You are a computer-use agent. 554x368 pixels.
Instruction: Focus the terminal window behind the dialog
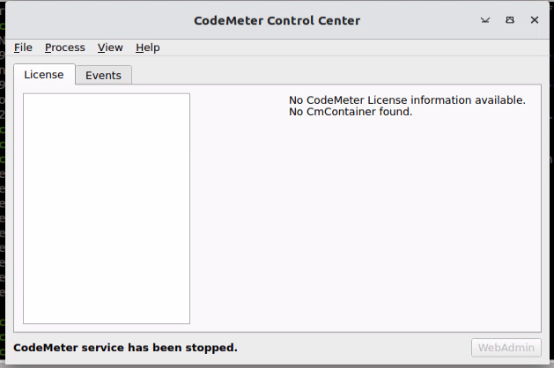pyautogui.click(x=2, y=177)
